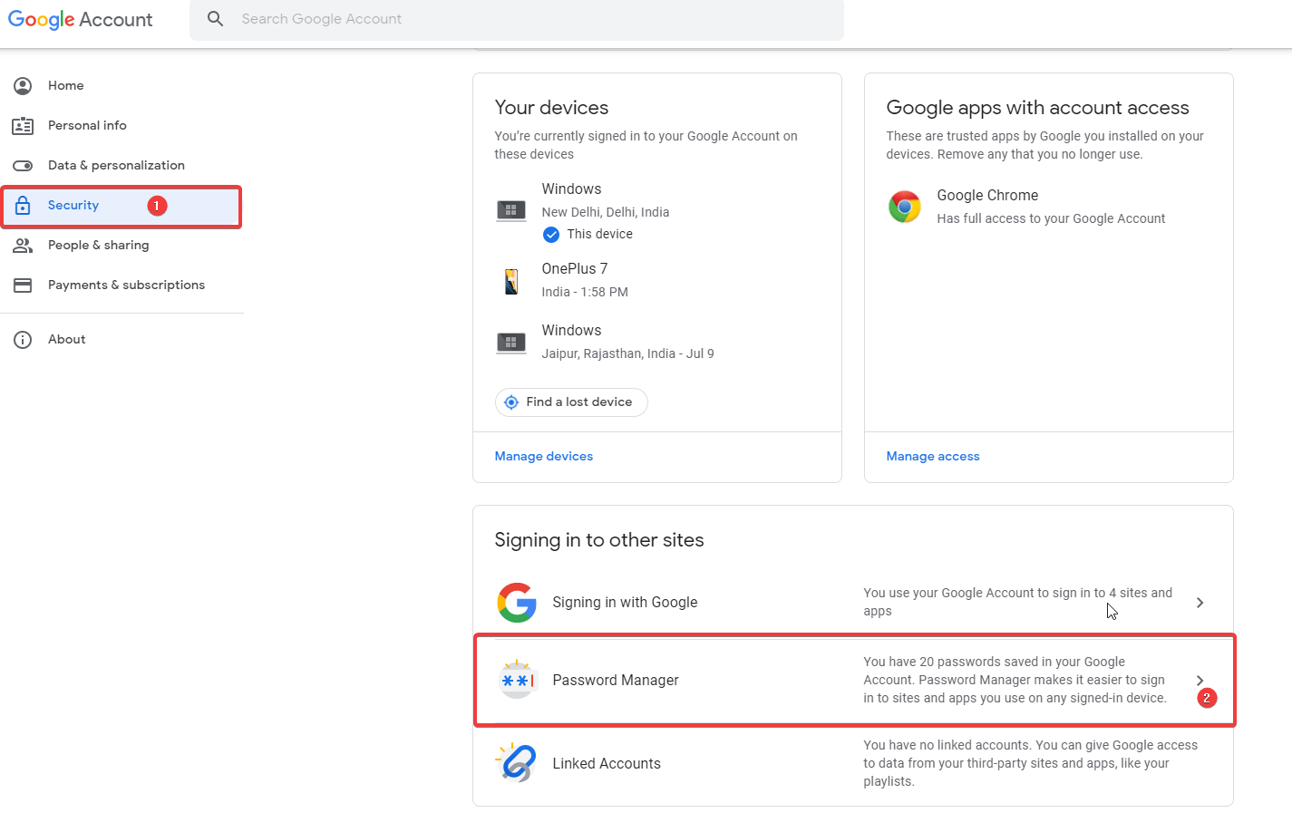
Task: Click the Signing in with Google 'G' icon
Action: (x=517, y=602)
